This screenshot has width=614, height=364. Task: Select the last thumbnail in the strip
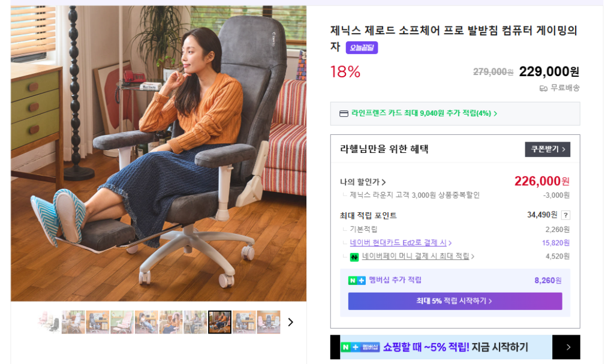[x=269, y=322]
